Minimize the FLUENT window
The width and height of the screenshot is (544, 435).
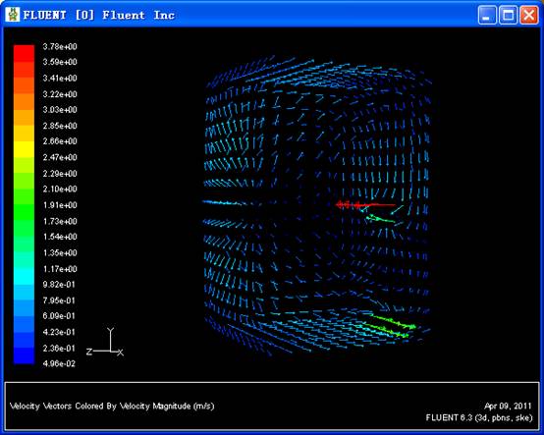coord(487,16)
